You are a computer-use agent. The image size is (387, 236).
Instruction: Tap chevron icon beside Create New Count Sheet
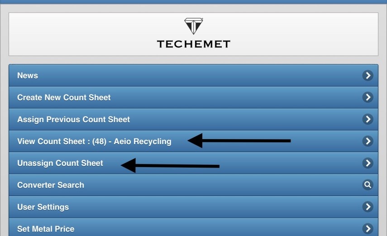coord(368,97)
